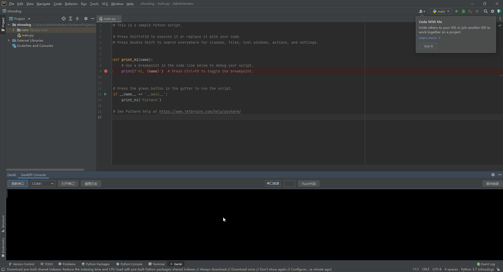This screenshot has height=272, width=503.
Task: Open Code With Me user icon
Action: 422,11
